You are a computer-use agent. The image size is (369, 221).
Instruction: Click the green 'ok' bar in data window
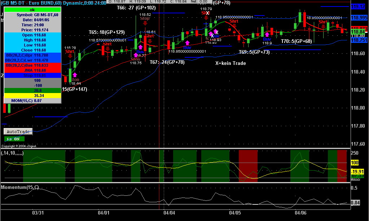[x=32, y=10]
